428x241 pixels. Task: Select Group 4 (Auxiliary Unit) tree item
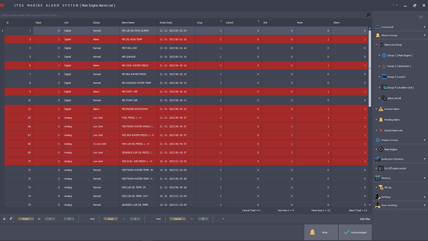pos(400,87)
